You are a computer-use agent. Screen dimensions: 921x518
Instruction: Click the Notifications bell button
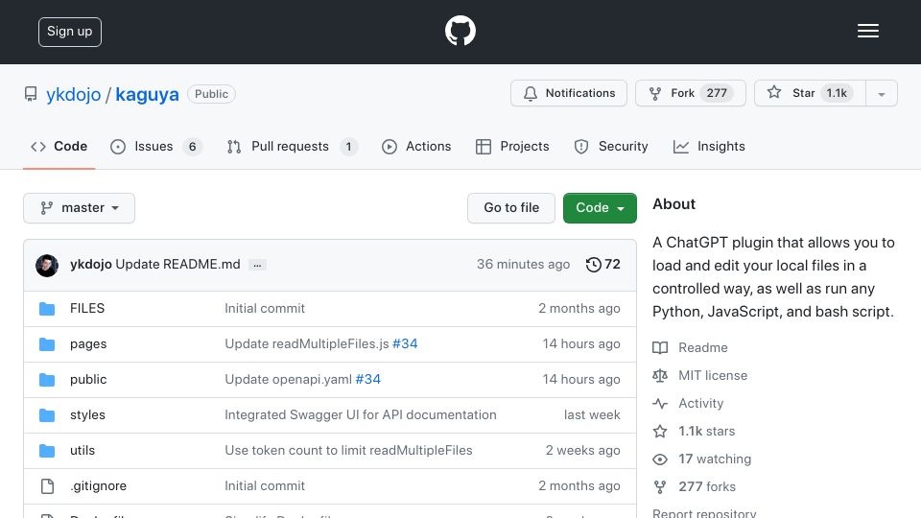[569, 93]
